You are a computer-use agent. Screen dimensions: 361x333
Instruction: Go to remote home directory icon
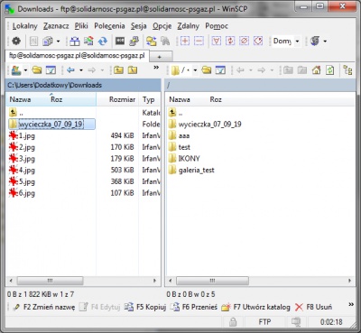pyautogui.click(x=316, y=70)
